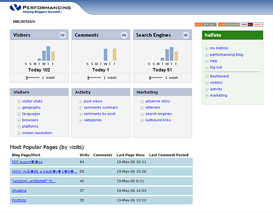Adjust the Visitors 1 week slider
The height and width of the screenshot is (214, 273).
(x=33, y=78)
